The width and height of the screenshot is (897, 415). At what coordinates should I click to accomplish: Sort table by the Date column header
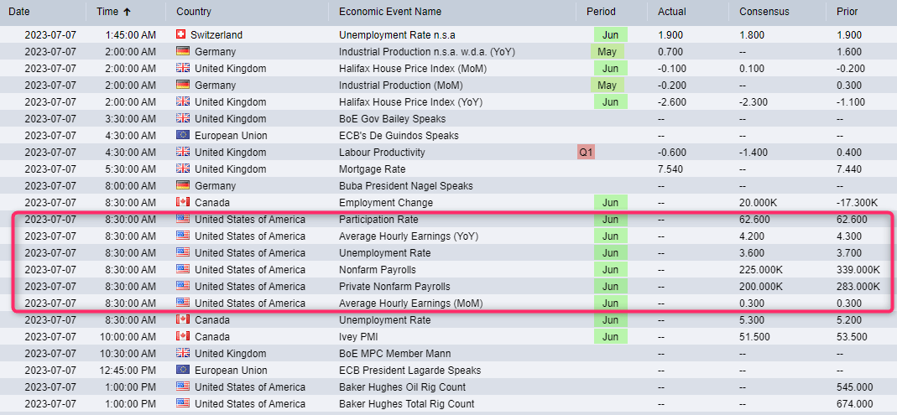click(19, 12)
